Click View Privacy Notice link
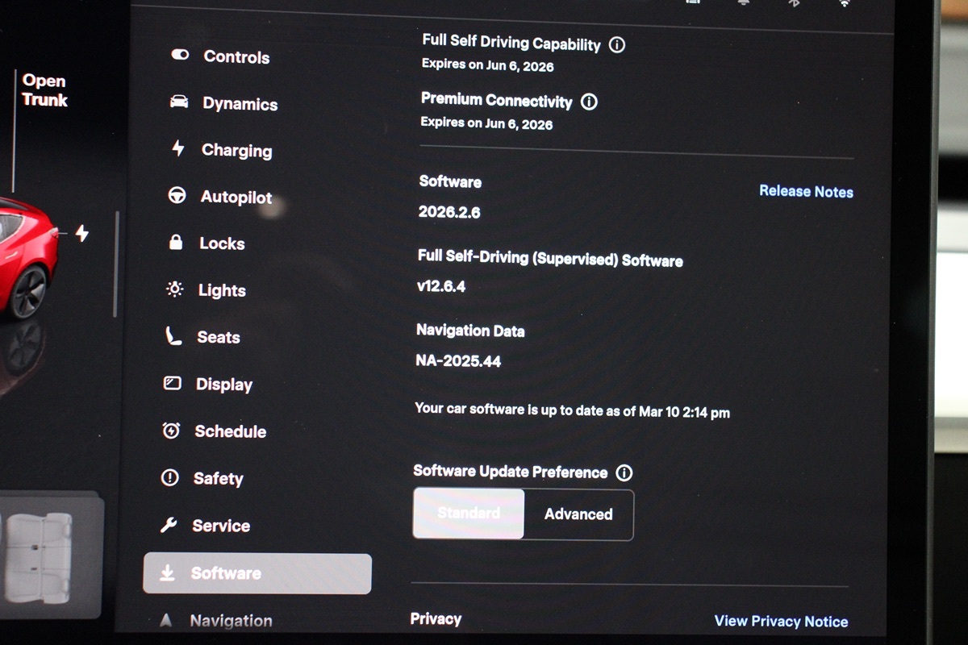The width and height of the screenshot is (968, 645). pos(781,622)
